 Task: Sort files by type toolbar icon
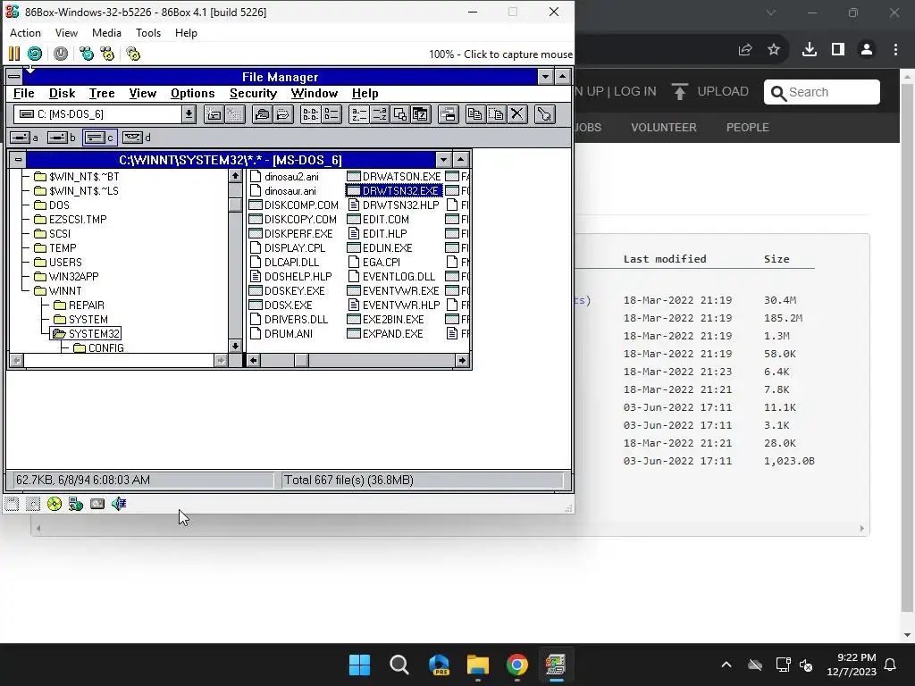tap(379, 114)
